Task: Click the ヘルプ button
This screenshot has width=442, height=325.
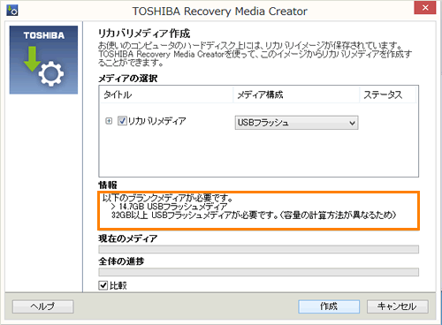Action: click(x=43, y=306)
